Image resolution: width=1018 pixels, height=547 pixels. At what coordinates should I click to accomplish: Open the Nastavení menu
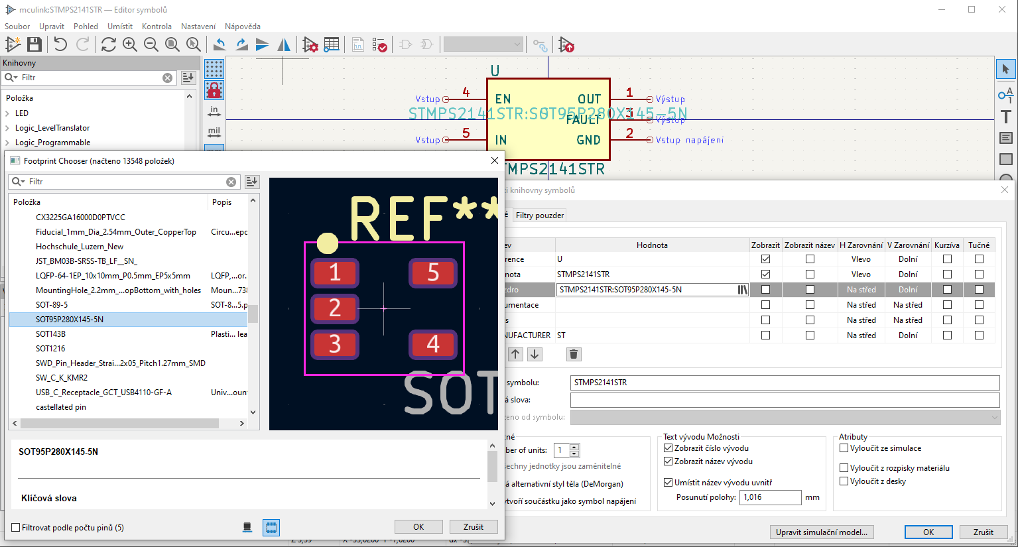pos(198,27)
